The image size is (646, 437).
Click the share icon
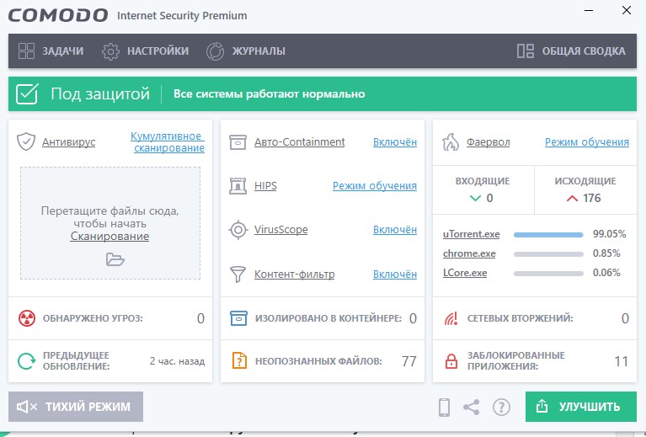pos(472,407)
